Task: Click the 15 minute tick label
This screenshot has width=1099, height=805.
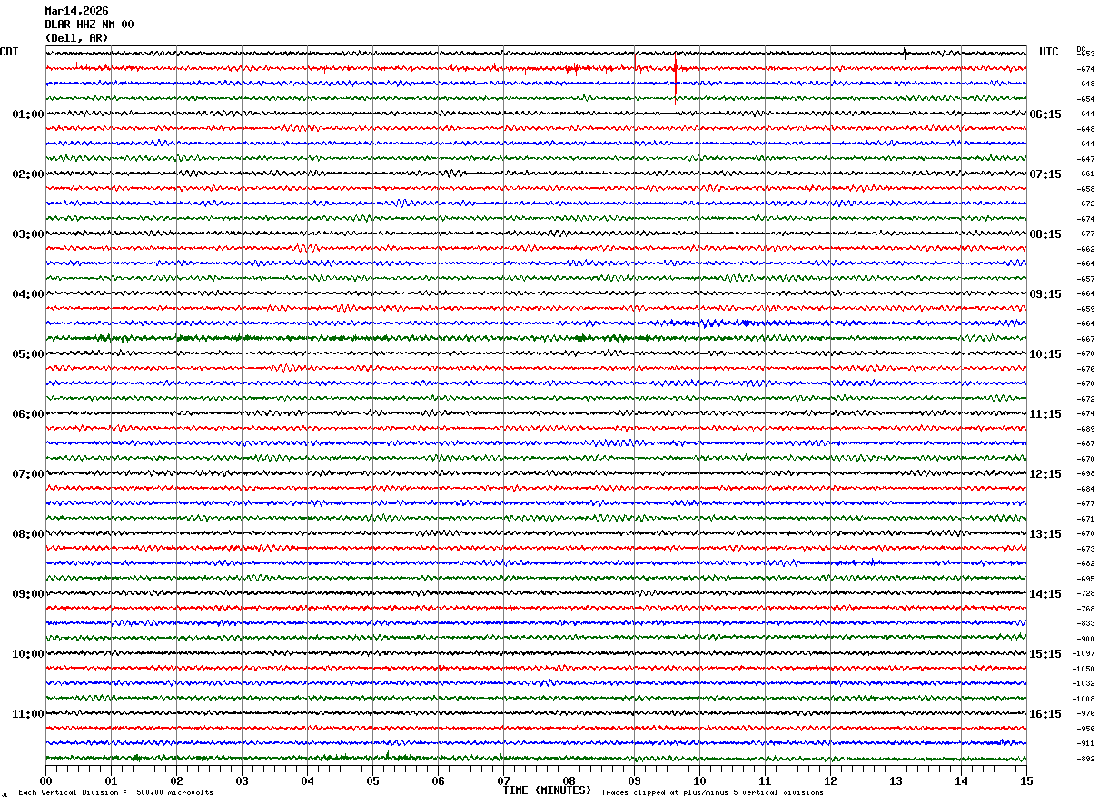Action: pyautogui.click(x=1025, y=780)
